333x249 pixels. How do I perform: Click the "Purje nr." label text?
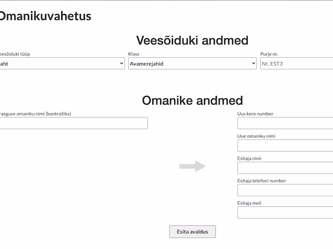269,54
